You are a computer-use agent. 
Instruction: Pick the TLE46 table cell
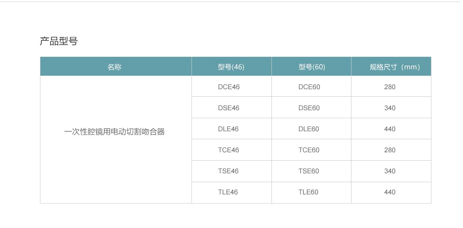click(231, 192)
